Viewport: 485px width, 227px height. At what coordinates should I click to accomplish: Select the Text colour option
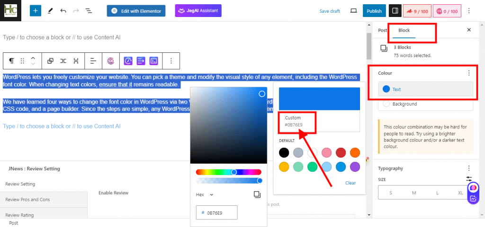click(426, 89)
